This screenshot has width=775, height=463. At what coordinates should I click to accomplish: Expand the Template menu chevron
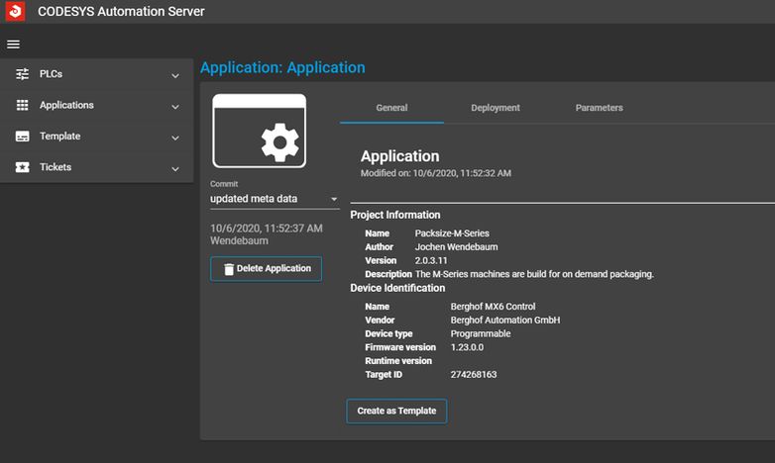pos(175,138)
